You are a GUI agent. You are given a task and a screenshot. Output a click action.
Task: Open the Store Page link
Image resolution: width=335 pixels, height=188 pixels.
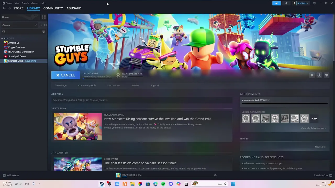[61, 85]
